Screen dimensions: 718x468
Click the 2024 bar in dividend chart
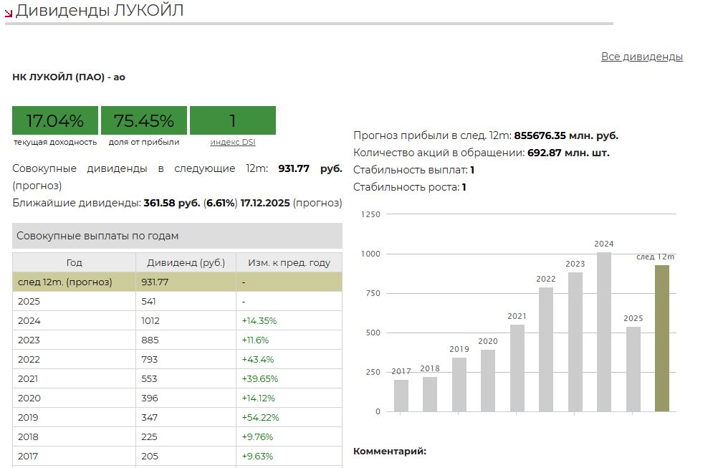[x=604, y=332]
